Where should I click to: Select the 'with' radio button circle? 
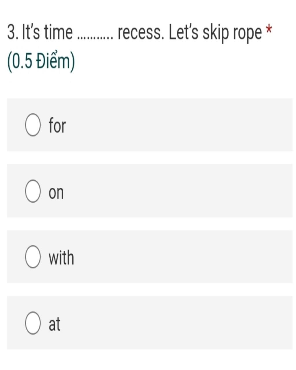click(x=33, y=257)
